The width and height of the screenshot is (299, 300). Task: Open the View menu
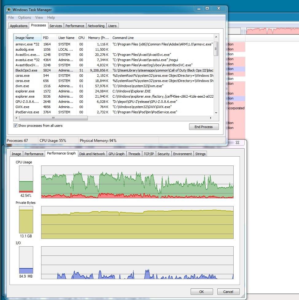click(x=39, y=18)
